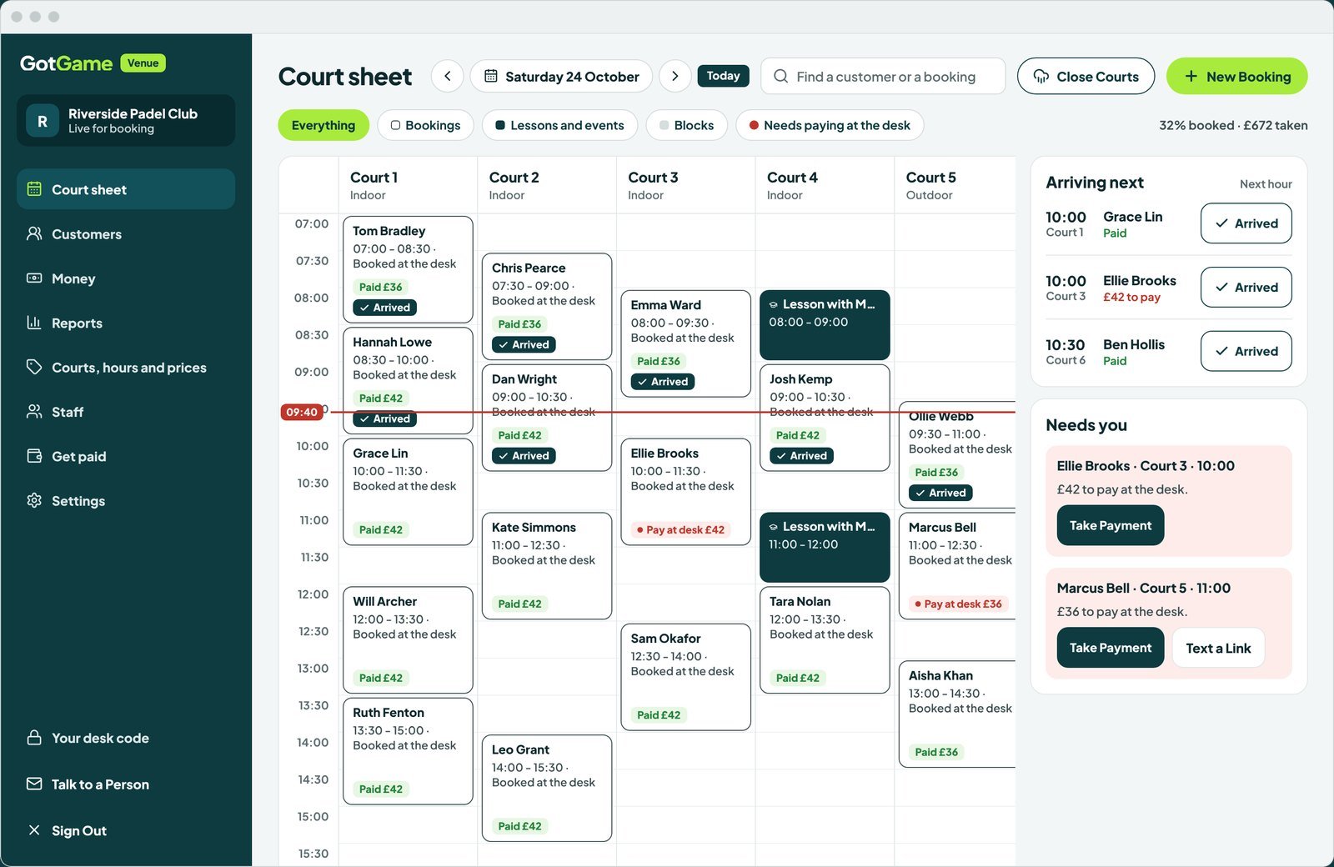Screen dimensions: 1334x867
Task: Filter by Needs paying at the desk
Action: pos(830,125)
